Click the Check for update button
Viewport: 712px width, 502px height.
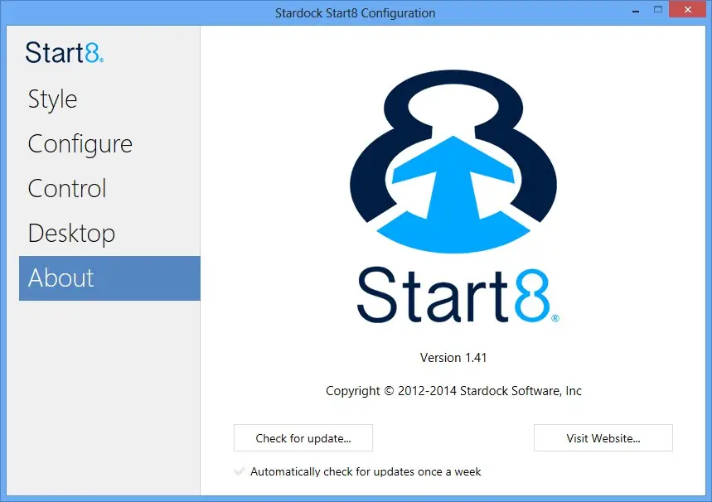pyautogui.click(x=303, y=438)
